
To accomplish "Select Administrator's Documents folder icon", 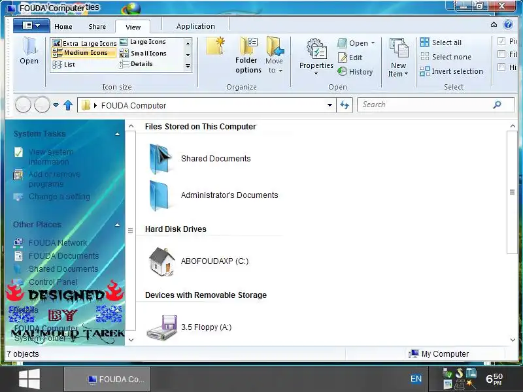I will (159, 195).
